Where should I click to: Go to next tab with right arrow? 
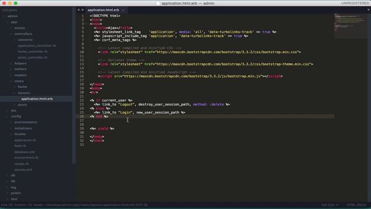click(x=82, y=10)
